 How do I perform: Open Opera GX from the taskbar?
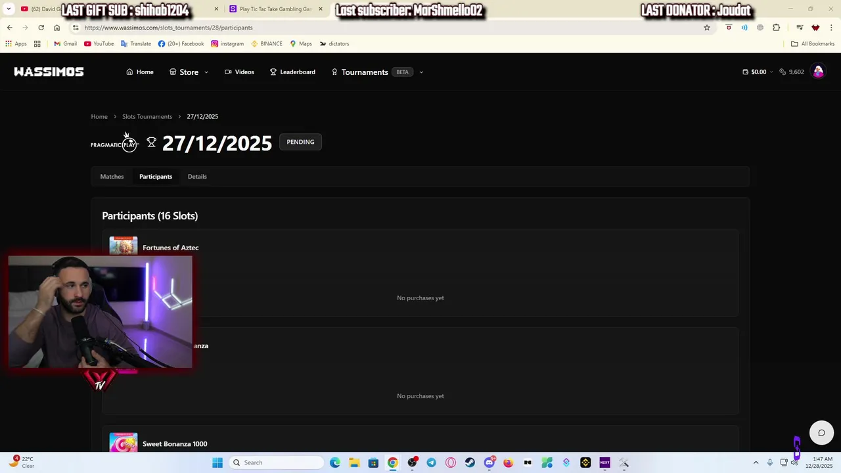[451, 462]
